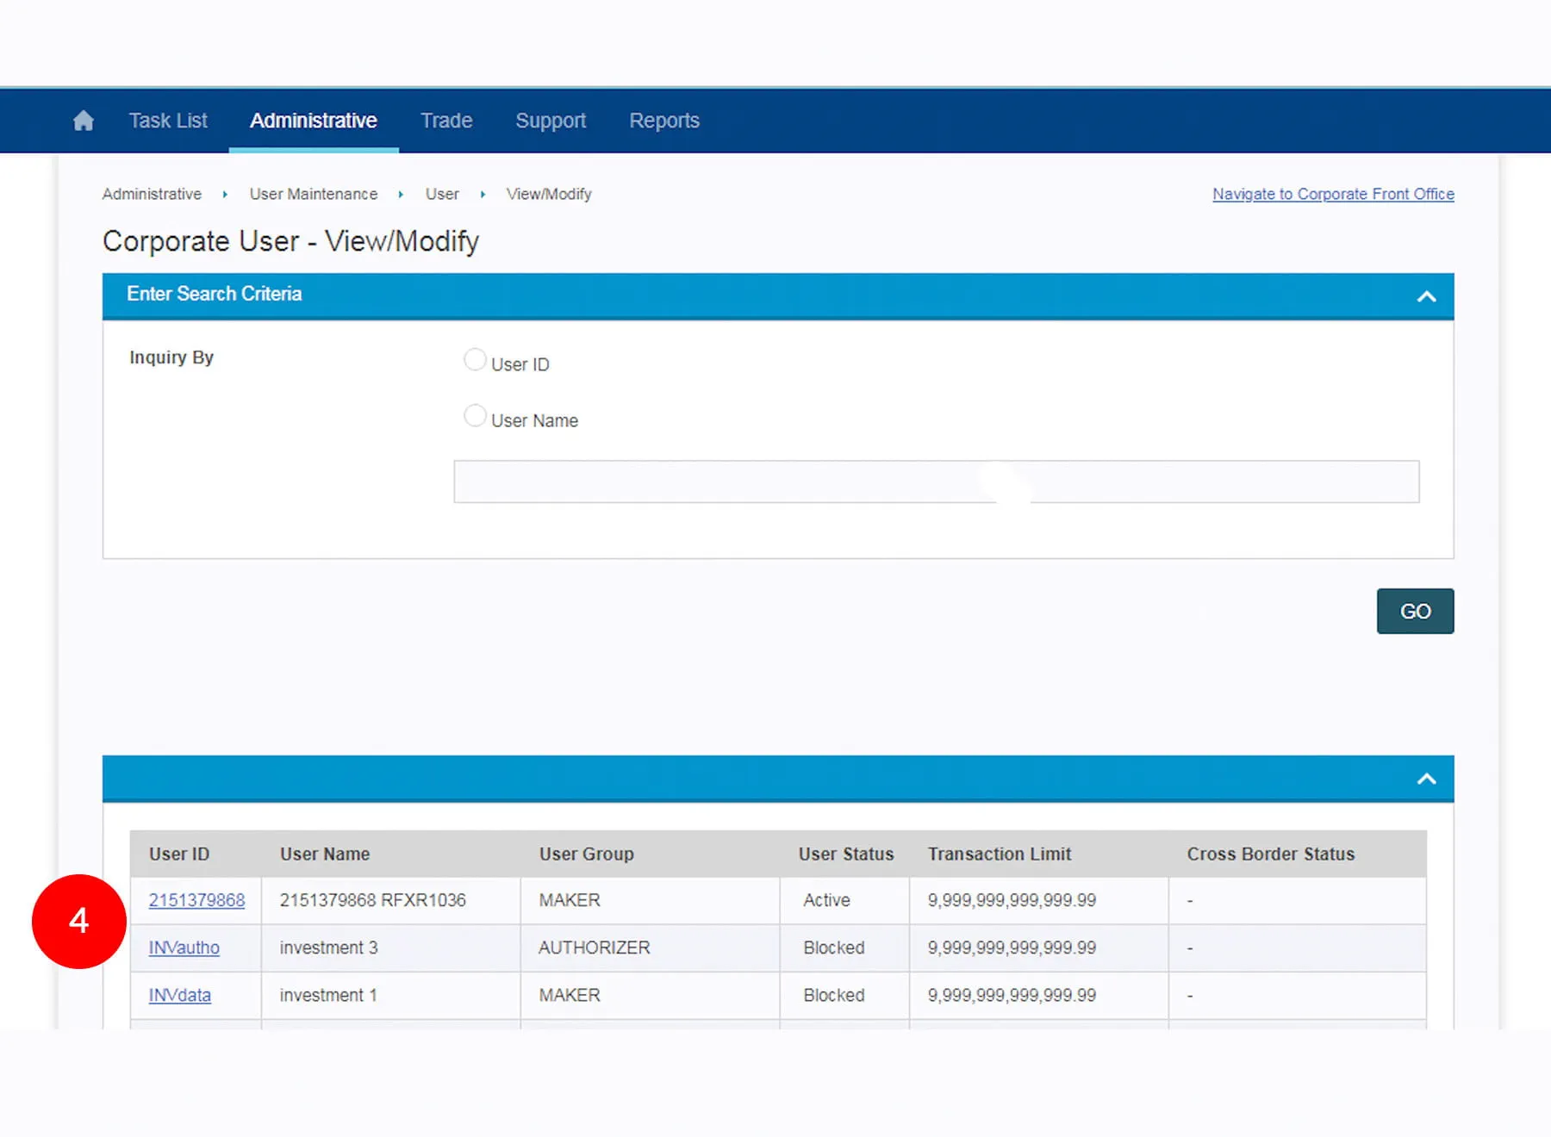
Task: Click the Administrative breadcrumb item
Action: click(152, 194)
